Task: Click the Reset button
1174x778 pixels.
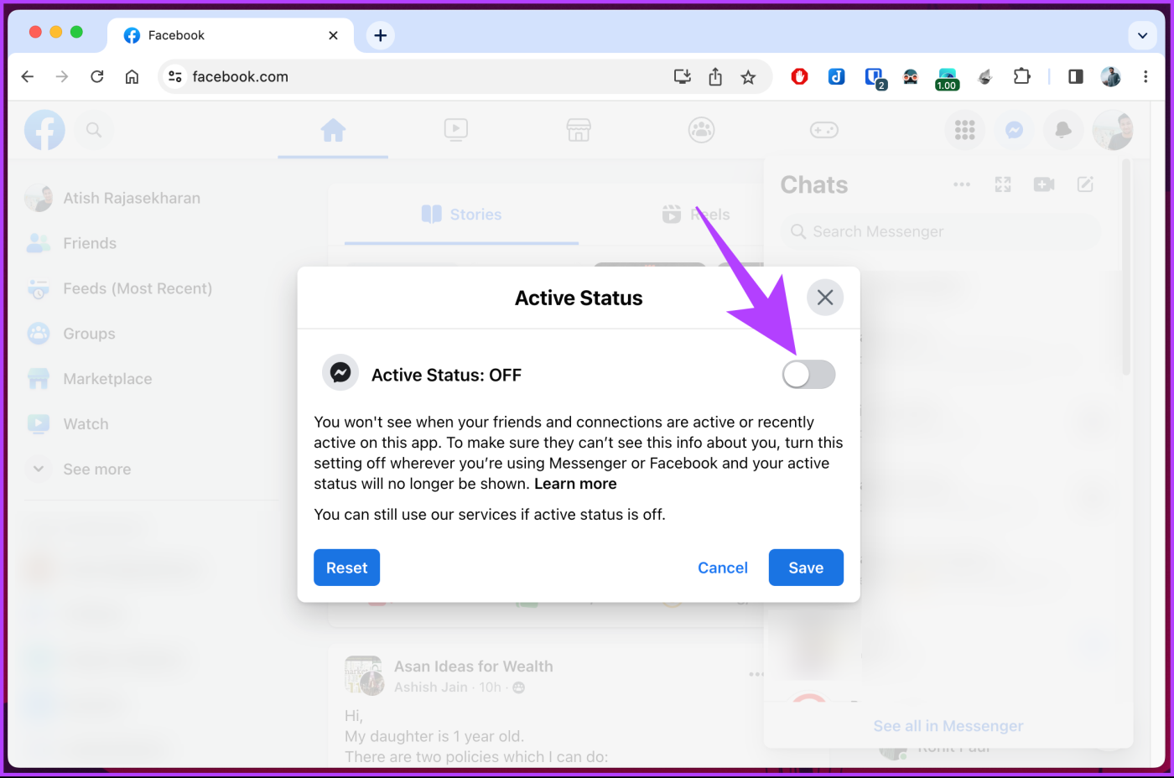Action: click(x=346, y=568)
